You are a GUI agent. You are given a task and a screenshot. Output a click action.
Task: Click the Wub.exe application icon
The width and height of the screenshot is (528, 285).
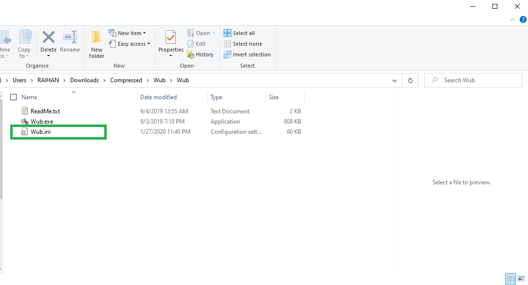pos(24,121)
